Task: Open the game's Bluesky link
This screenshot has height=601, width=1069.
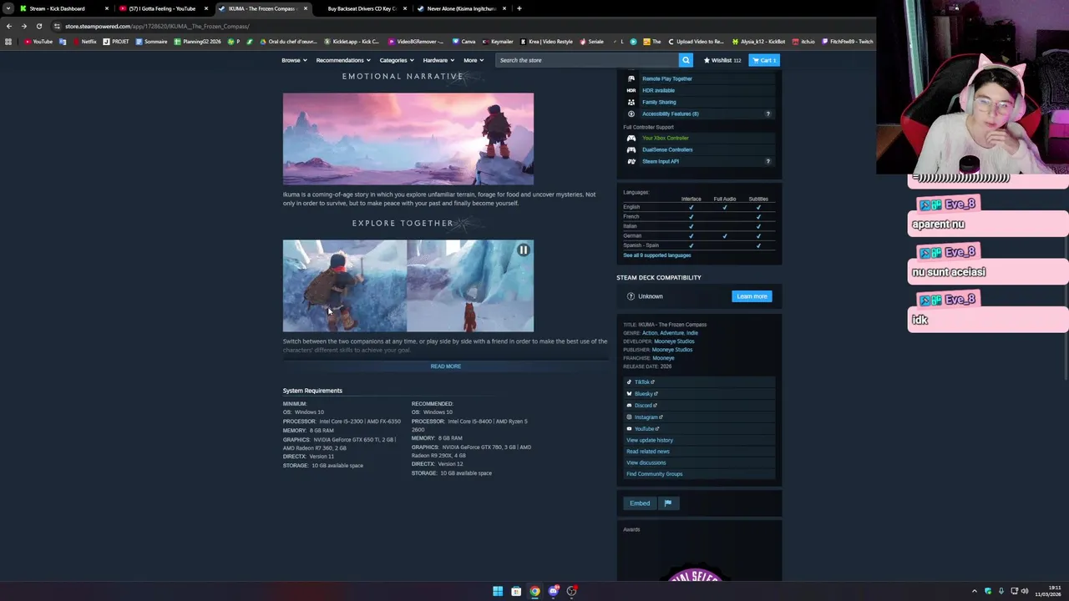Action: [x=646, y=393]
